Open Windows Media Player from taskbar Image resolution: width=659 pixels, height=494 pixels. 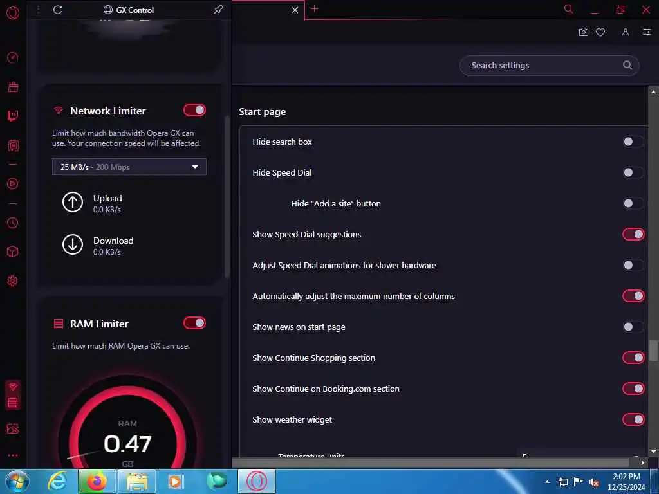click(x=176, y=481)
